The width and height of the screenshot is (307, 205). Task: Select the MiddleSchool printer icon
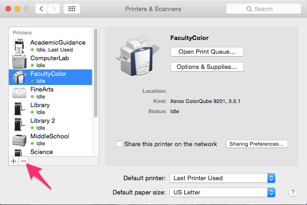pos(19,140)
